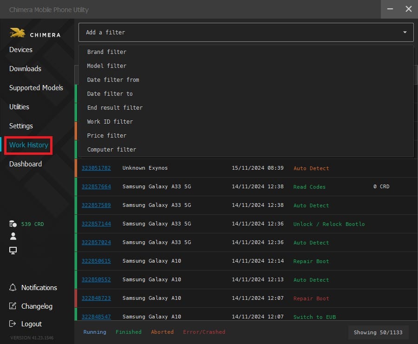This screenshot has width=418, height=344.
Task: Click the Finished status legend
Action: click(129, 332)
